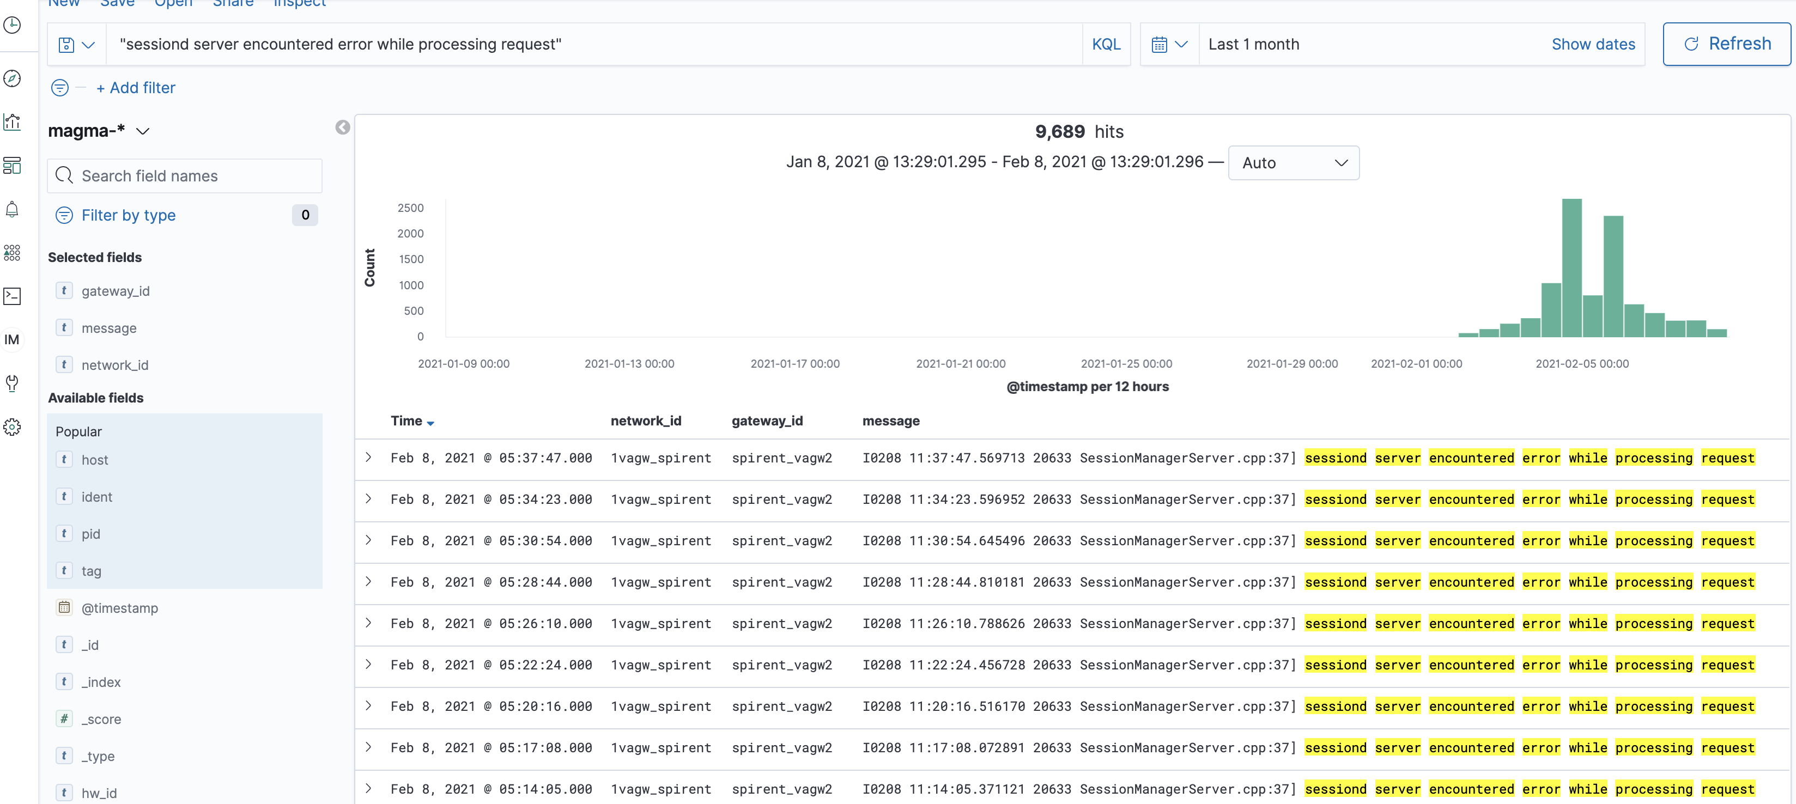This screenshot has height=804, width=1796.
Task: Open the plug icon in sidebar
Action: [x=12, y=383]
